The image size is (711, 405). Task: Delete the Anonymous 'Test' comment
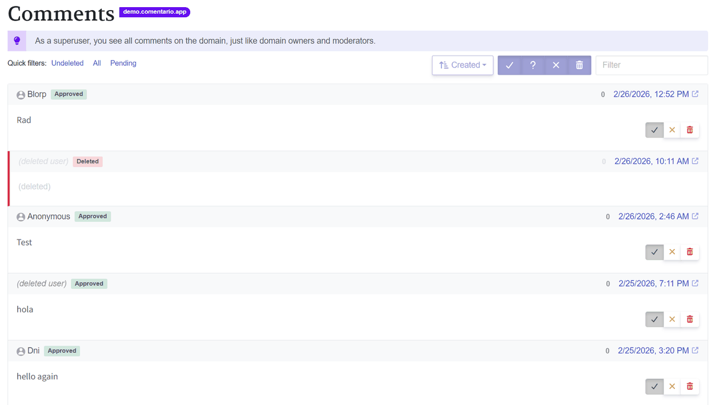point(690,252)
